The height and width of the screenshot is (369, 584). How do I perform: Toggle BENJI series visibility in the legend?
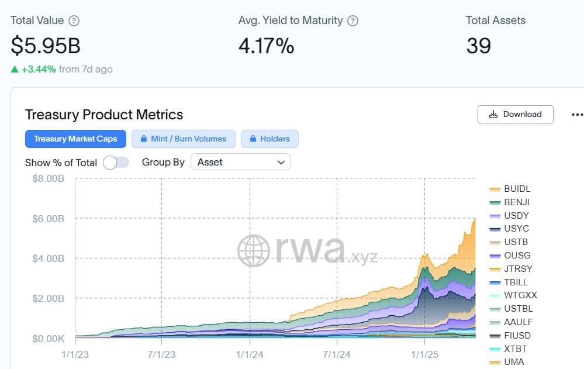(x=518, y=202)
